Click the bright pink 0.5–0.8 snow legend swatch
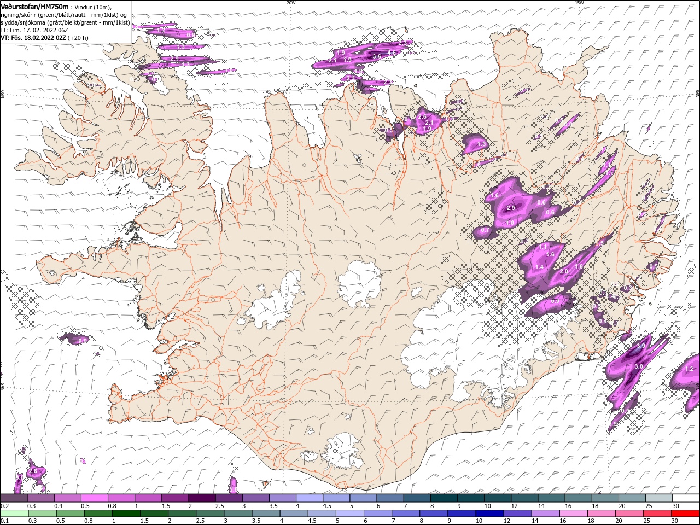 pos(94,498)
